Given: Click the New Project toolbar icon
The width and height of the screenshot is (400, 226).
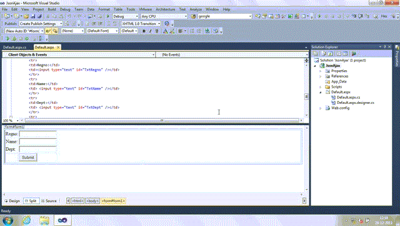Looking at the screenshot, I should tap(7, 16).
